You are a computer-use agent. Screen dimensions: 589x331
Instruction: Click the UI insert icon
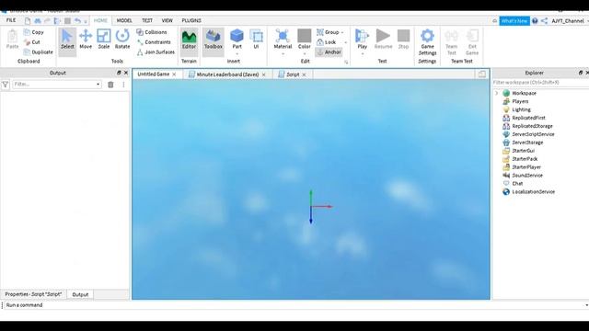pos(256,39)
